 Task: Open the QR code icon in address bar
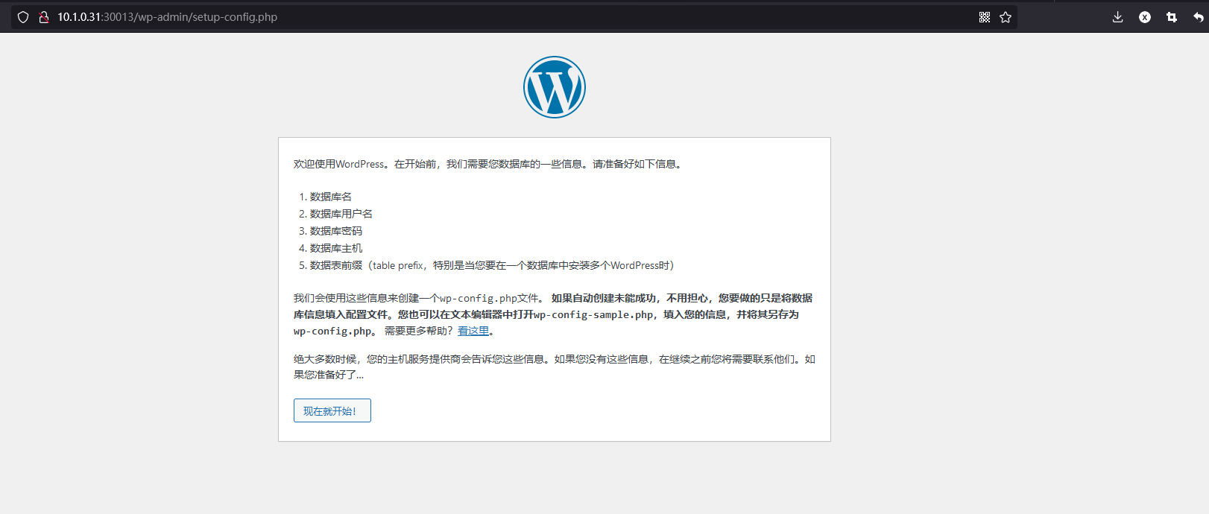tap(985, 17)
